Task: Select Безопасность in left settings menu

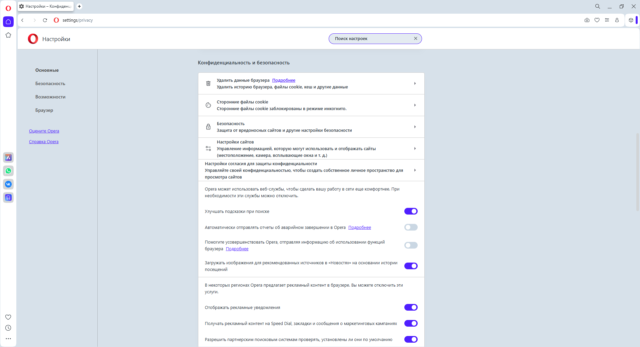Action: pyautogui.click(x=50, y=83)
